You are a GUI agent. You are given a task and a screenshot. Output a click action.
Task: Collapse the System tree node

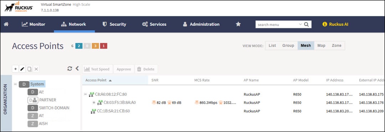[x=15, y=84]
